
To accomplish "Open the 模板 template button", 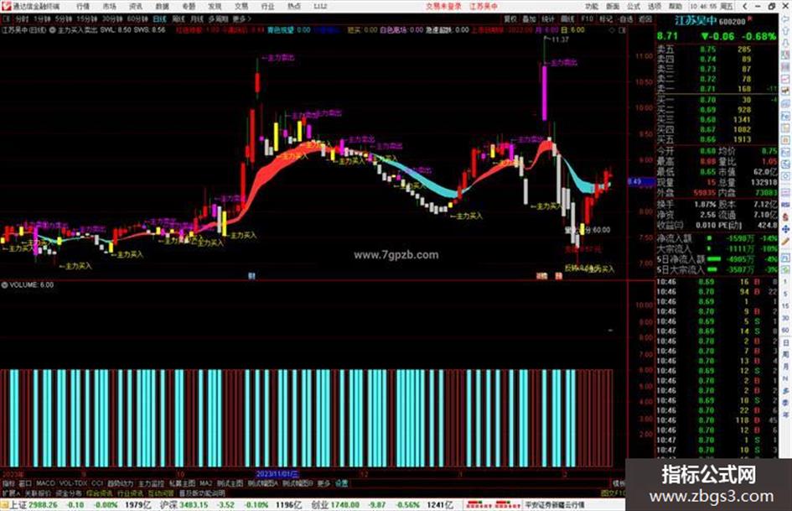I will tap(619, 483).
